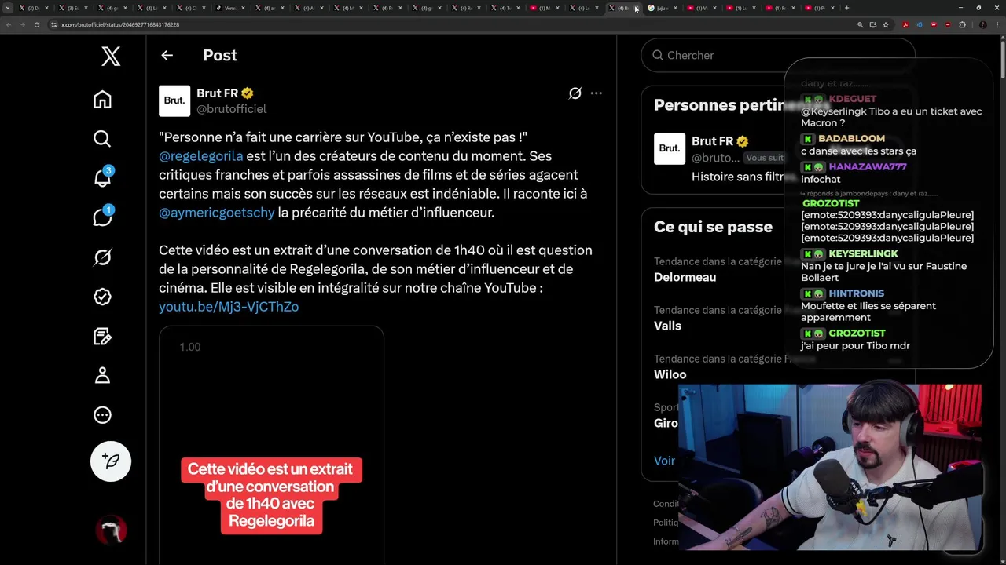Open the site information icon in the address bar
Viewport: 1006px width, 565px height.
click(53, 24)
